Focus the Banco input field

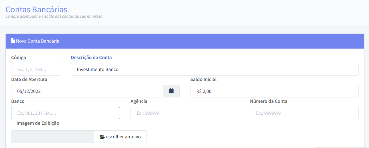[65, 113]
